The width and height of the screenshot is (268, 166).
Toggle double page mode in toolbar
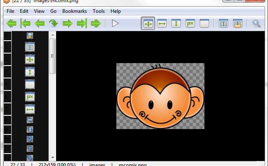coord(224,23)
